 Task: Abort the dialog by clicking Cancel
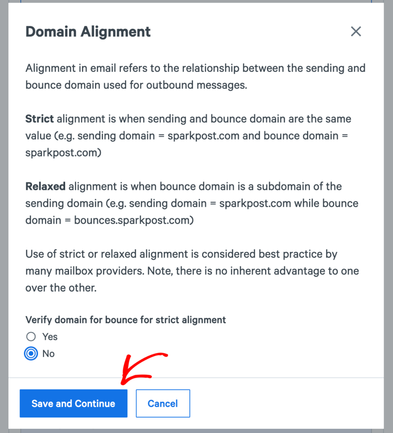pyautogui.click(x=163, y=403)
